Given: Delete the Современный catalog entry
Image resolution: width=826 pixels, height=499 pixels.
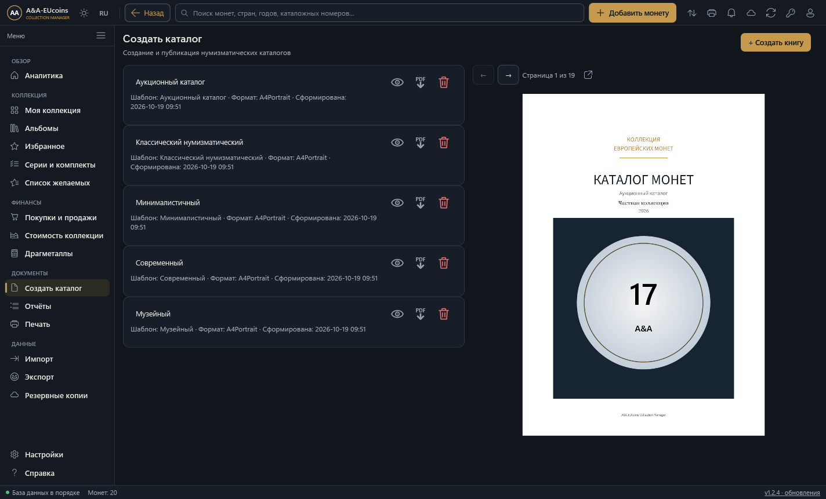Looking at the screenshot, I should (444, 263).
